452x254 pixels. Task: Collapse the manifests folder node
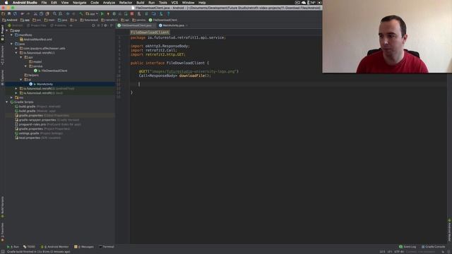click(x=11, y=35)
